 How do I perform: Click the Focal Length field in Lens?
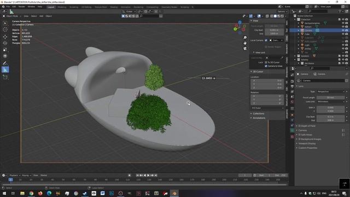coord(331,97)
